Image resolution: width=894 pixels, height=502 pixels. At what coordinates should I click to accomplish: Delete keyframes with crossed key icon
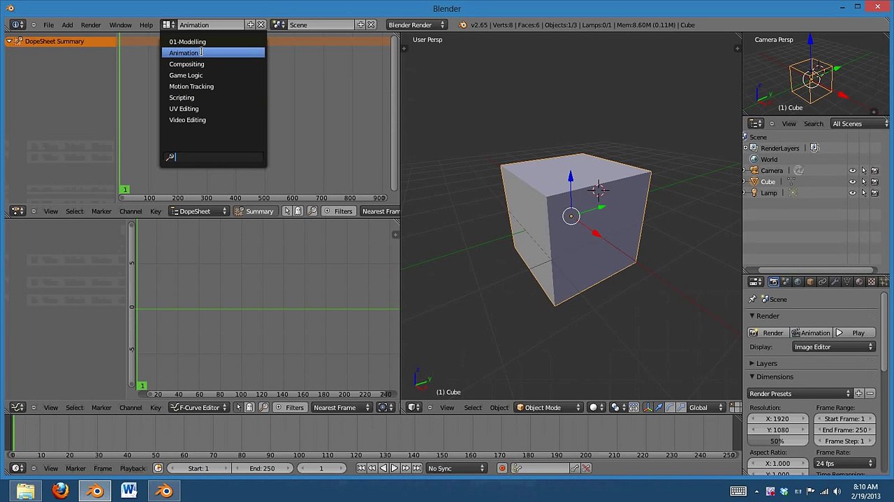[586, 469]
